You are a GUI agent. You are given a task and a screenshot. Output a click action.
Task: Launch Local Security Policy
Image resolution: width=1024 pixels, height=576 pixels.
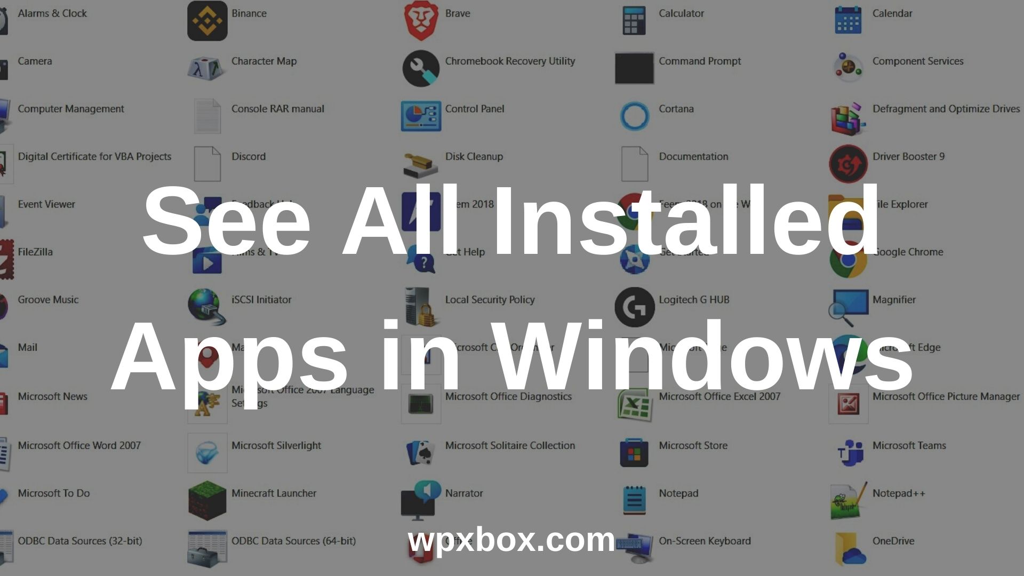click(x=490, y=299)
